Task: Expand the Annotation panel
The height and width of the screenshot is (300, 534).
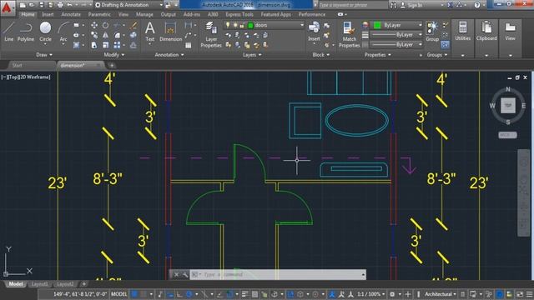Action: [169, 55]
